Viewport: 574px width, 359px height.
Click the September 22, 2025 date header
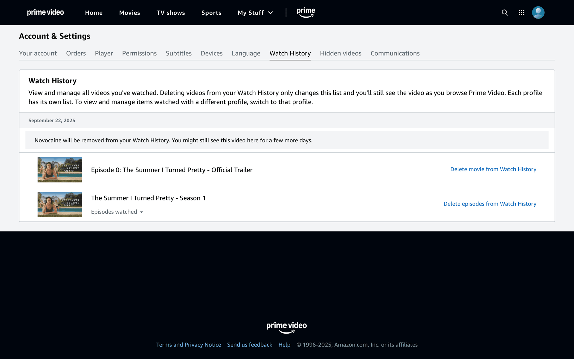click(52, 120)
